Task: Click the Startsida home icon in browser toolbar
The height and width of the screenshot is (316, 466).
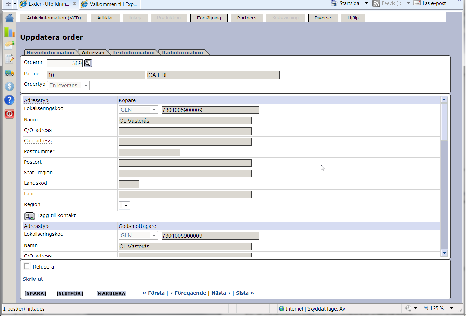Action: click(x=334, y=3)
